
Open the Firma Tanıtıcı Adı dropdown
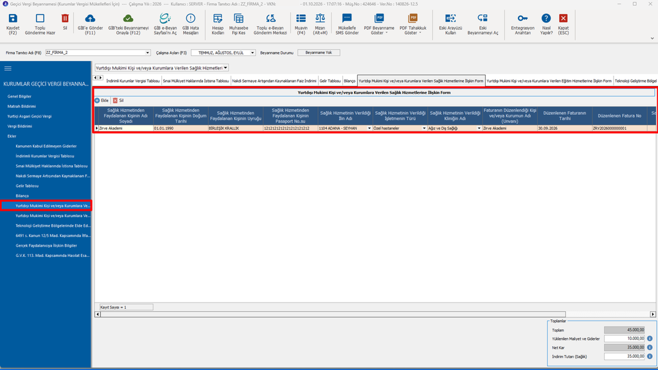148,53
